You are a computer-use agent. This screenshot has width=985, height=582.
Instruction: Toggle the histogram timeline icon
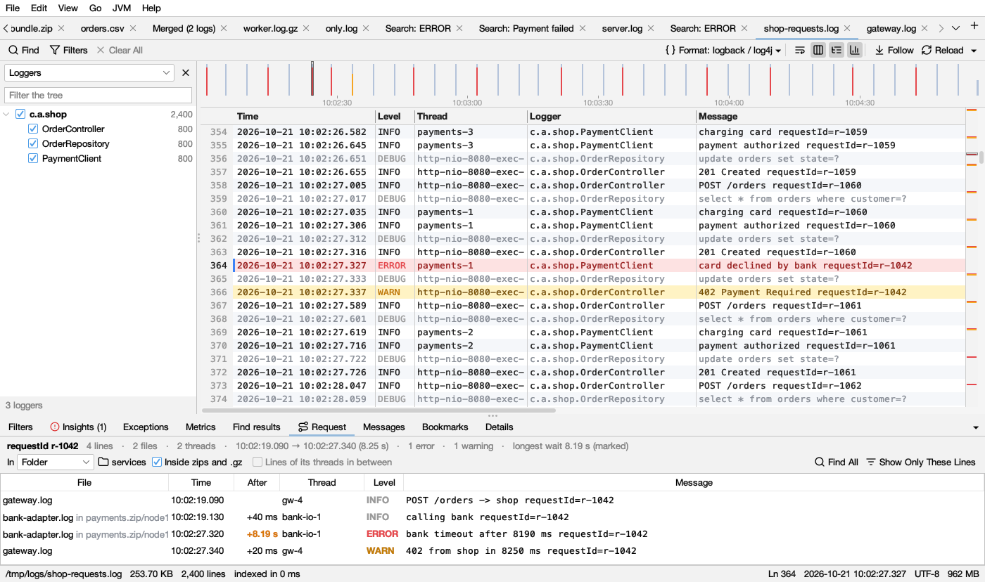click(855, 50)
